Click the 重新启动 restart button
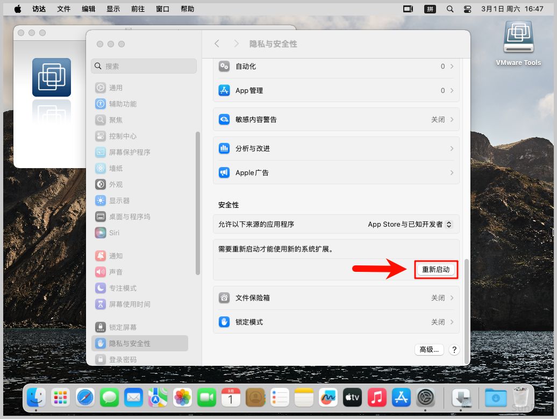The width and height of the screenshot is (557, 419). 435,270
